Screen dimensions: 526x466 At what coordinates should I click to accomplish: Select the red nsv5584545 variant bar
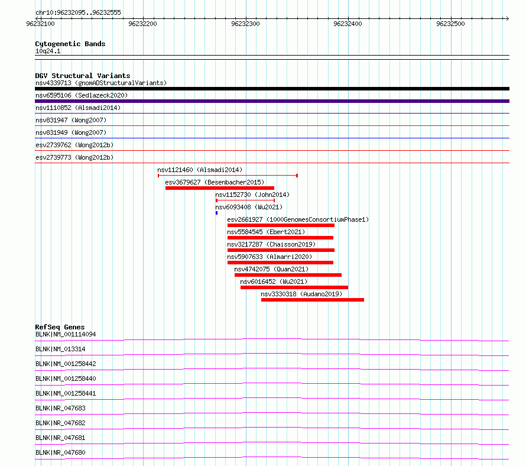pyautogui.click(x=281, y=238)
